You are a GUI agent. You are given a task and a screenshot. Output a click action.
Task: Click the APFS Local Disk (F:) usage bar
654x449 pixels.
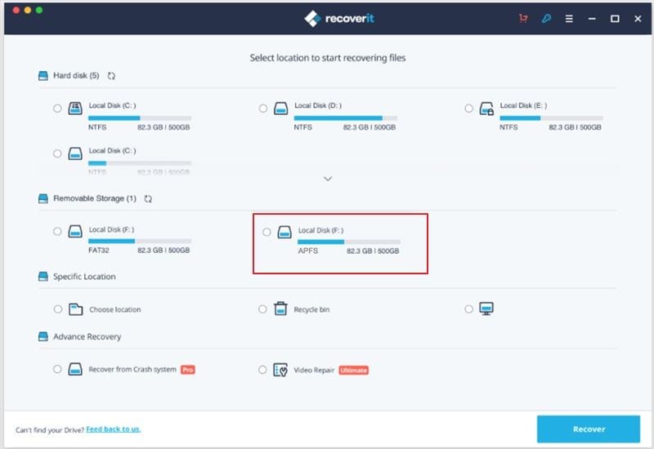349,242
